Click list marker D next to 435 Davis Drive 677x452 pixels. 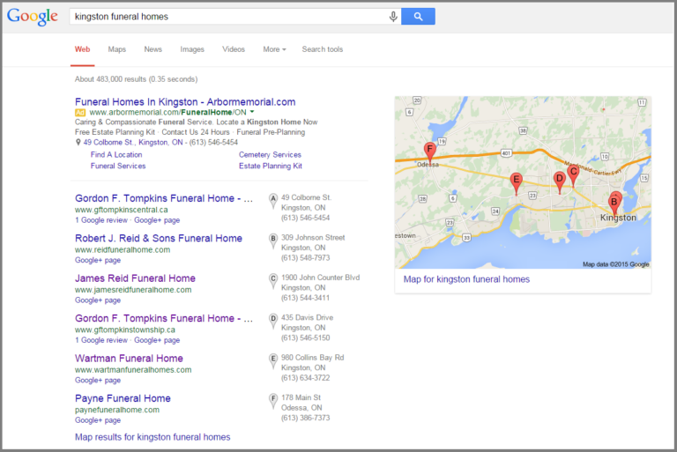(x=273, y=321)
